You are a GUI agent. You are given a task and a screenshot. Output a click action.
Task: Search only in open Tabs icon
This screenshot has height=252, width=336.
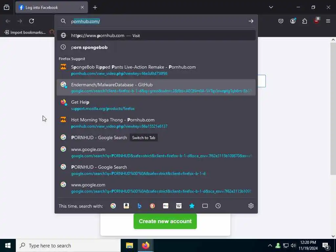point(205,206)
